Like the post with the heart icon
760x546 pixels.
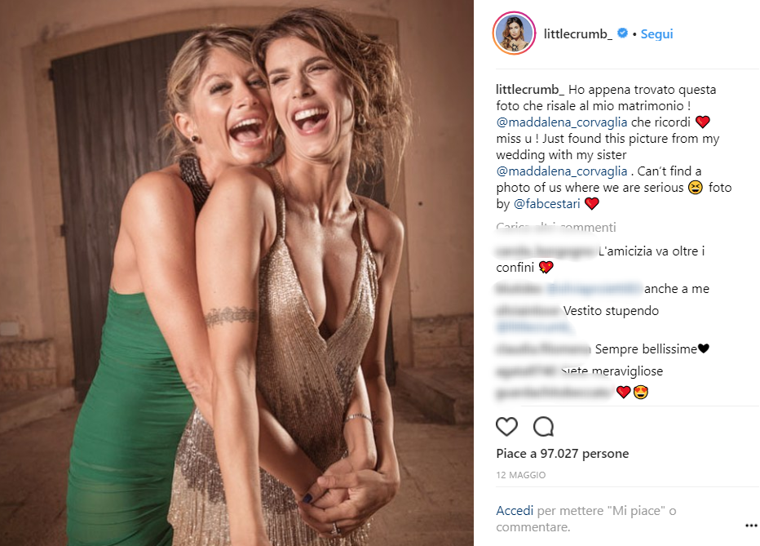[x=506, y=426]
